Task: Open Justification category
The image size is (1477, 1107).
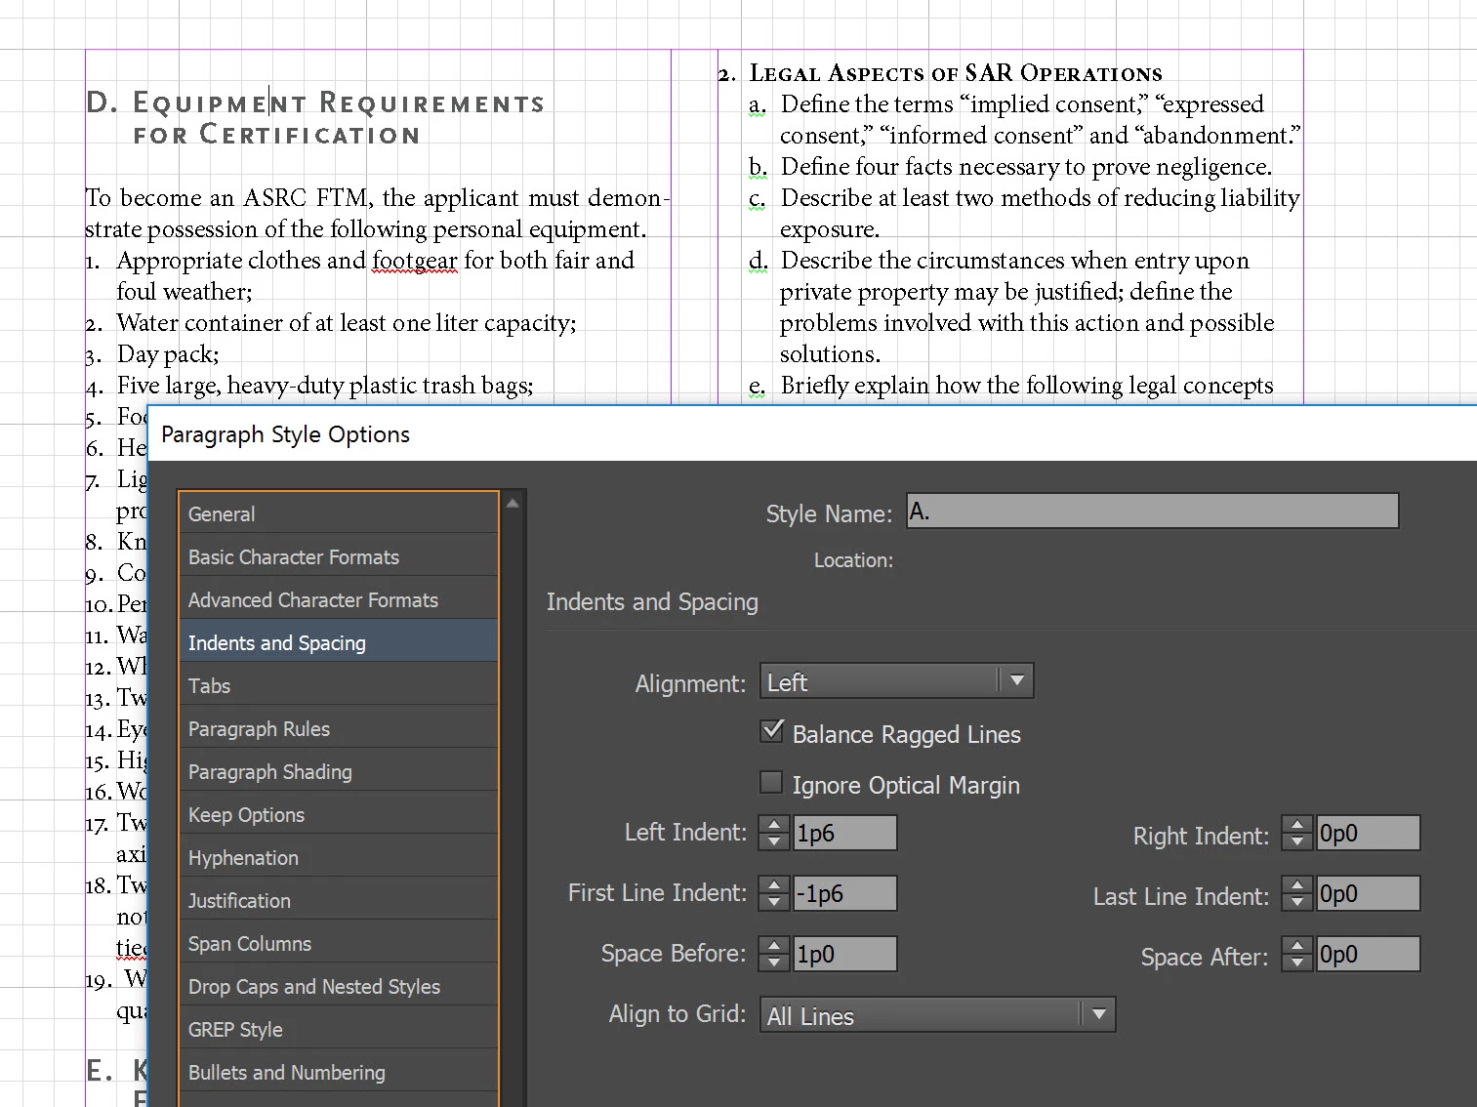Action: point(339,900)
